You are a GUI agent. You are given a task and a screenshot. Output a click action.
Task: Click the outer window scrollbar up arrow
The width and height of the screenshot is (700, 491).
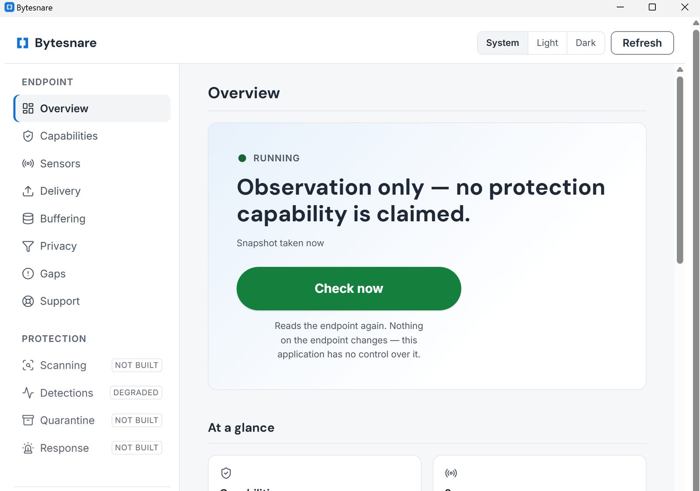[696, 23]
